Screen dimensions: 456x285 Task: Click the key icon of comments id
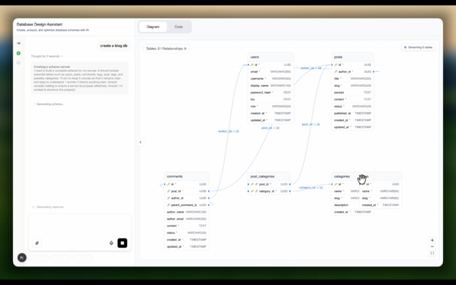pyautogui.click(x=169, y=184)
